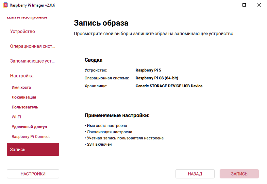Minimize the Raspberry Pi Imager window
The image size is (267, 184).
(x=229, y=5)
